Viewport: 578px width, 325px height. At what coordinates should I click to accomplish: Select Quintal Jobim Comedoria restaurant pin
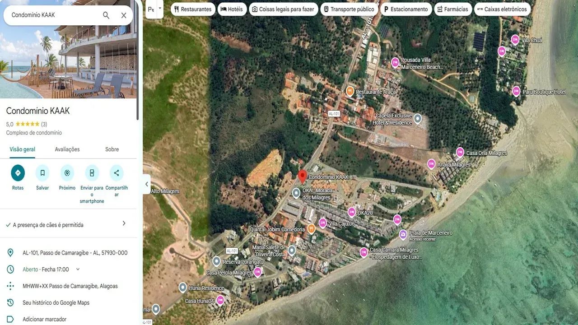[311, 229]
